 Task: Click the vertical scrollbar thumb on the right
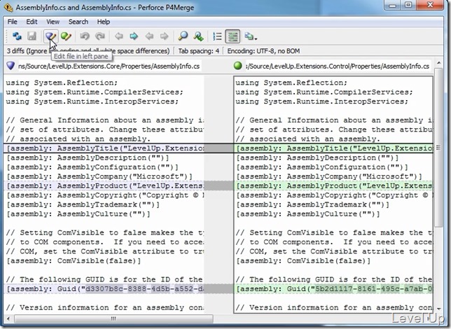tap(438, 148)
